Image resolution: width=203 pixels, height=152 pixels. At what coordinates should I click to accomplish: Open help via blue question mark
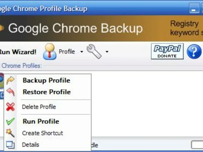click(194, 52)
